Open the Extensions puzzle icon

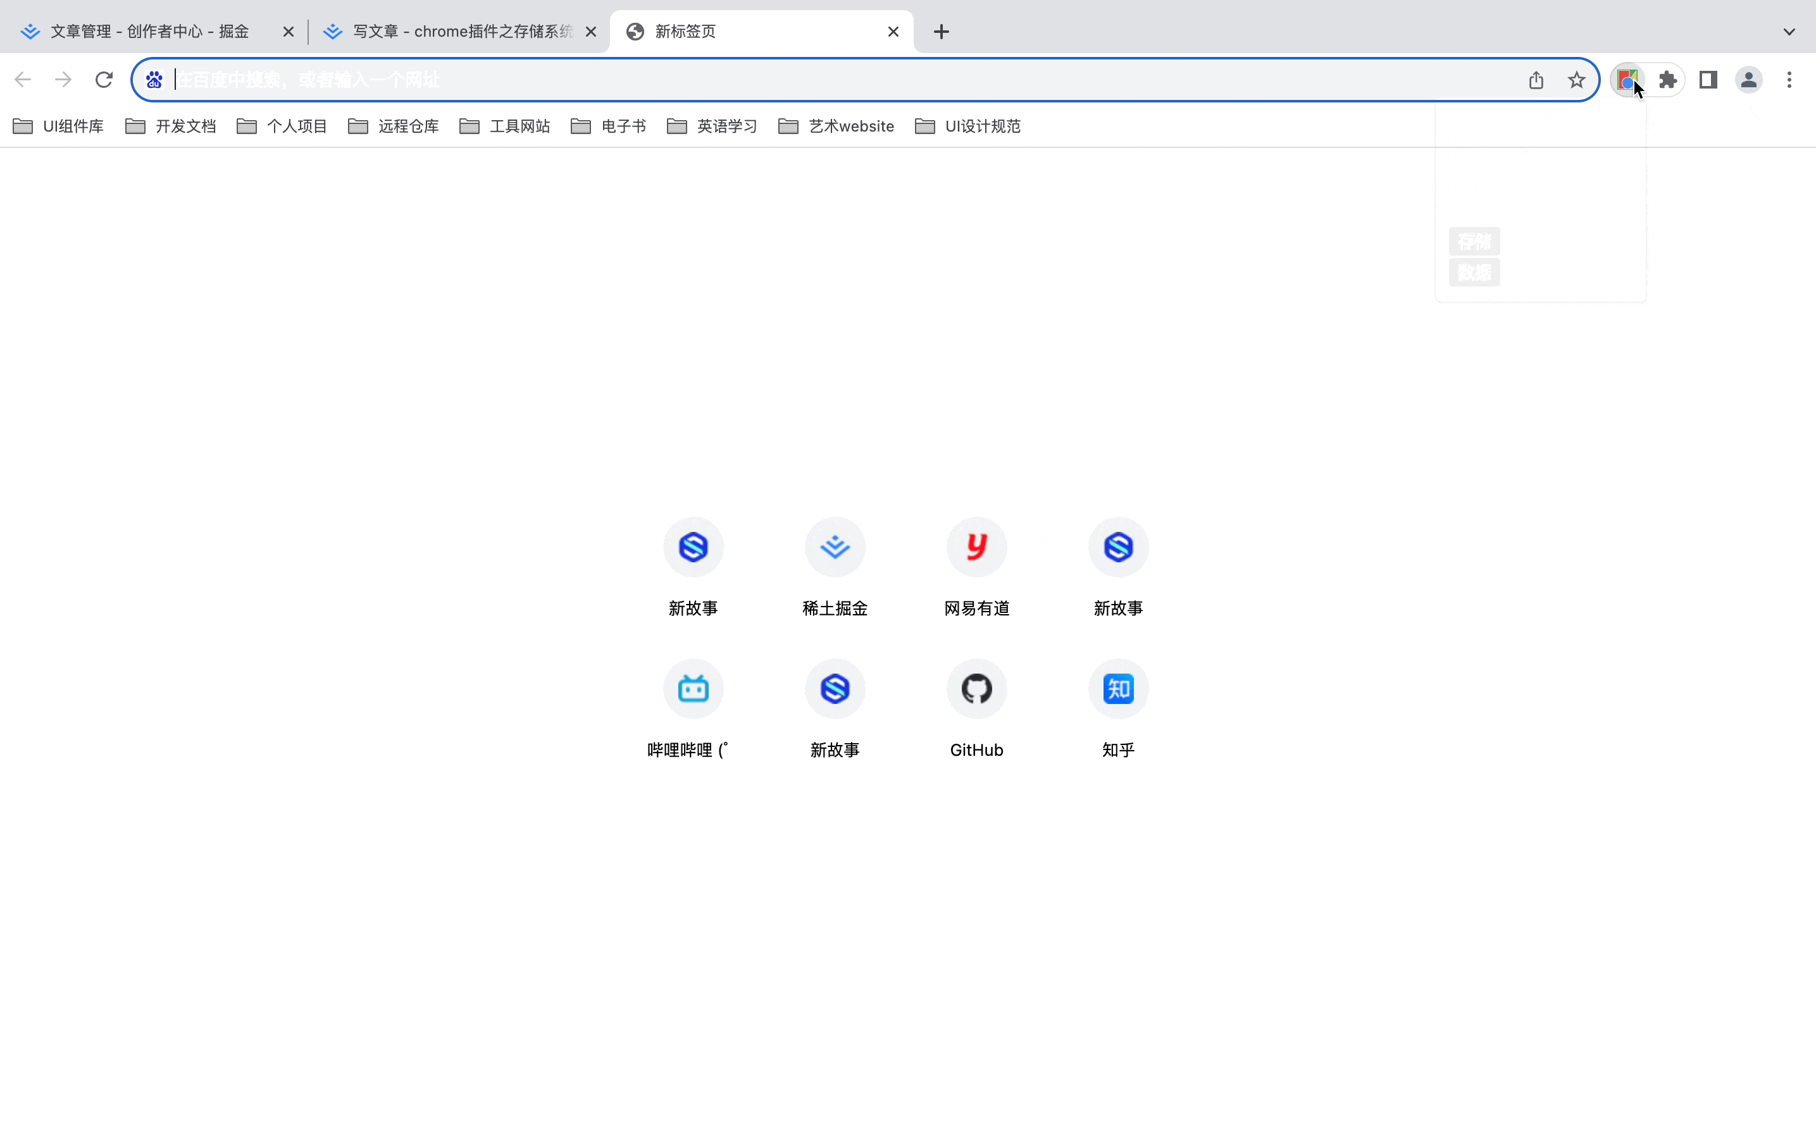coord(1667,80)
